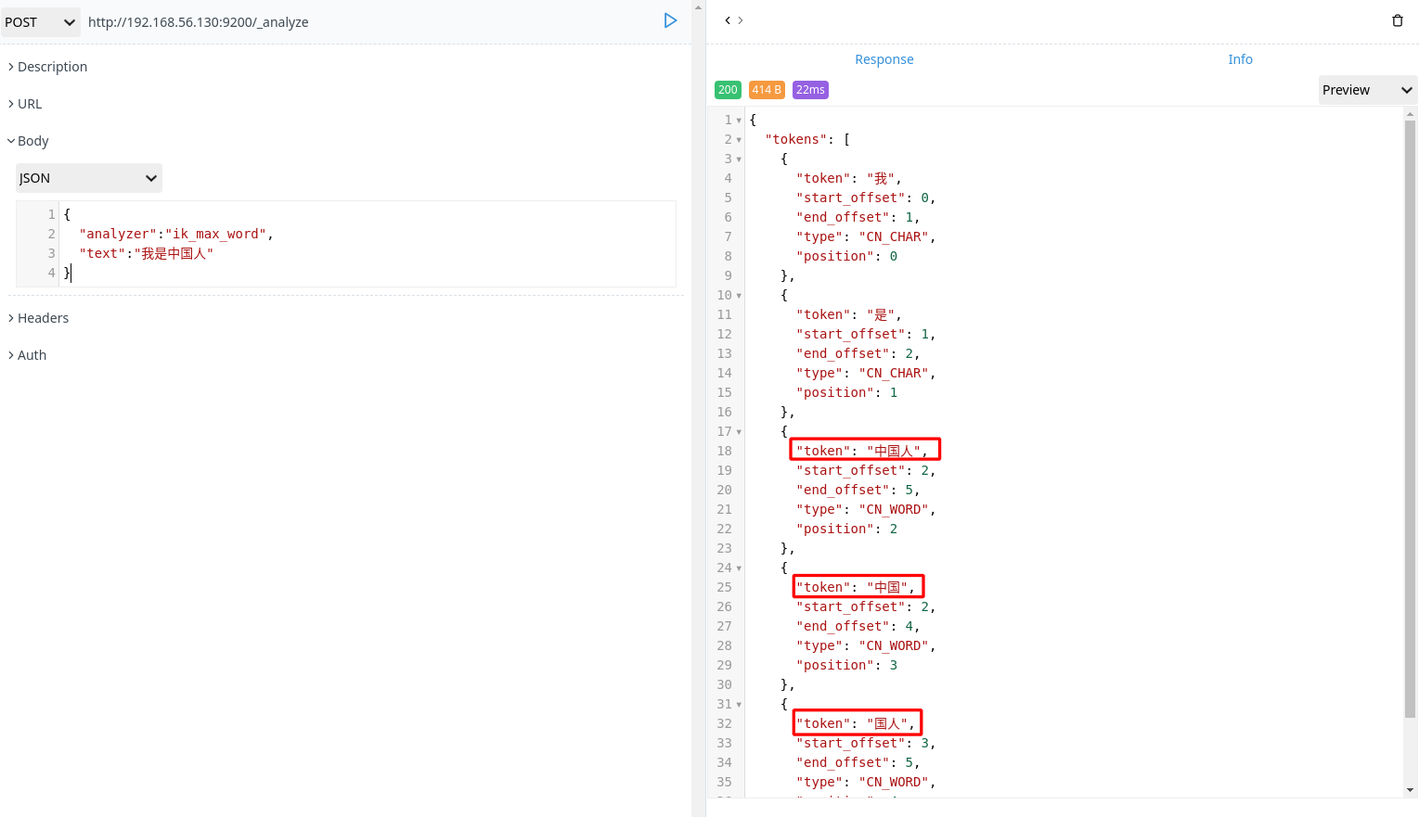
Task: Open the POST method dropdown
Action: tap(41, 20)
